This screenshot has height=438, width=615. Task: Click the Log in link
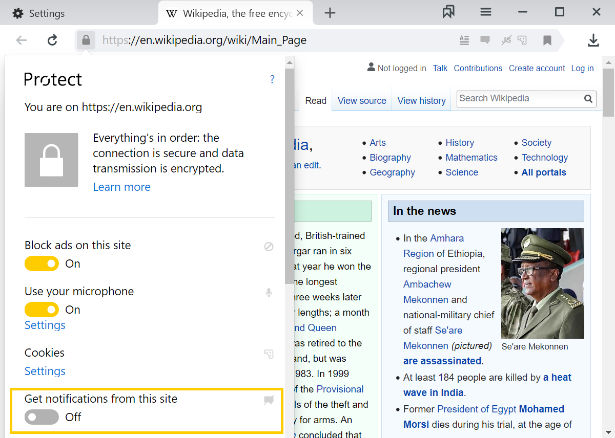point(583,68)
